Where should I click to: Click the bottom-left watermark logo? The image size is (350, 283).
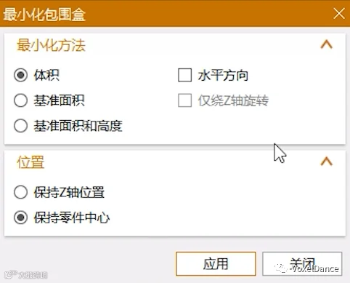pos(26,275)
